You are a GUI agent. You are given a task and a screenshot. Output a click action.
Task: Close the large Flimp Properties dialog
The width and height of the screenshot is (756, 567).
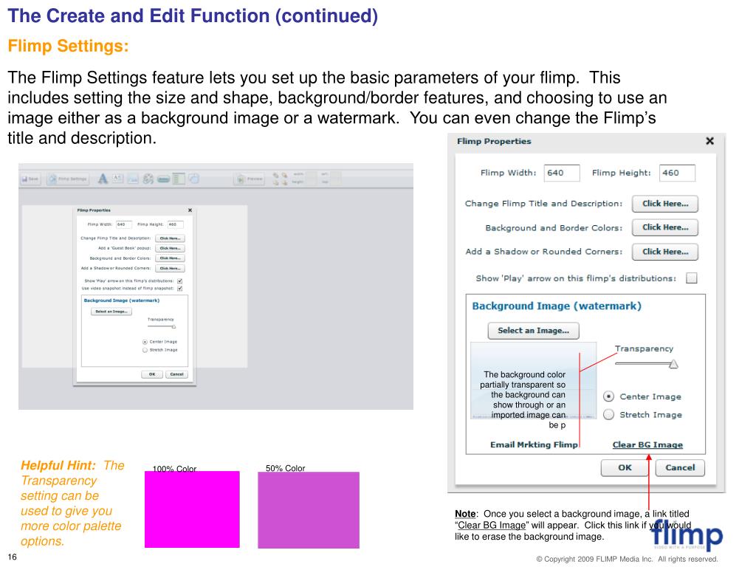tap(709, 141)
